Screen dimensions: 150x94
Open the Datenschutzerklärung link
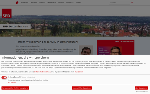coord(42,72)
